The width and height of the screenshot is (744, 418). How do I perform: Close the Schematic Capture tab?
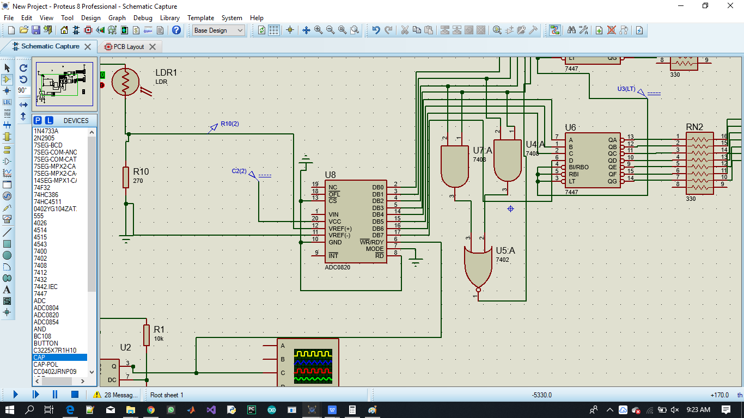(x=88, y=47)
